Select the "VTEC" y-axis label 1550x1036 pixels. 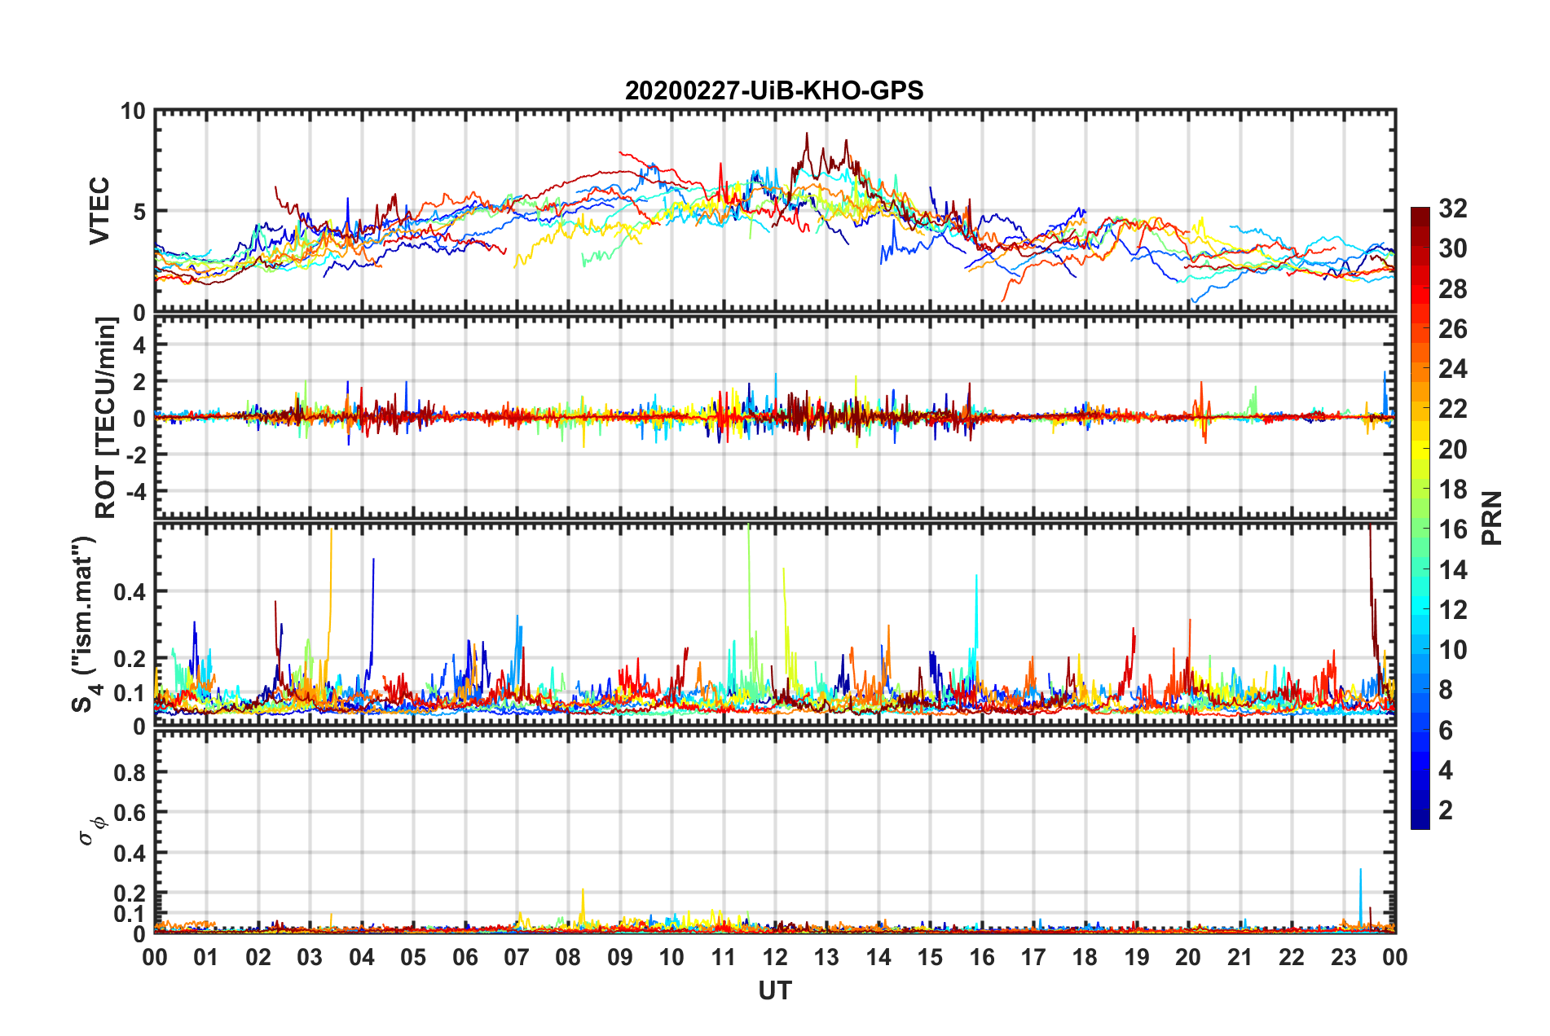(99, 210)
